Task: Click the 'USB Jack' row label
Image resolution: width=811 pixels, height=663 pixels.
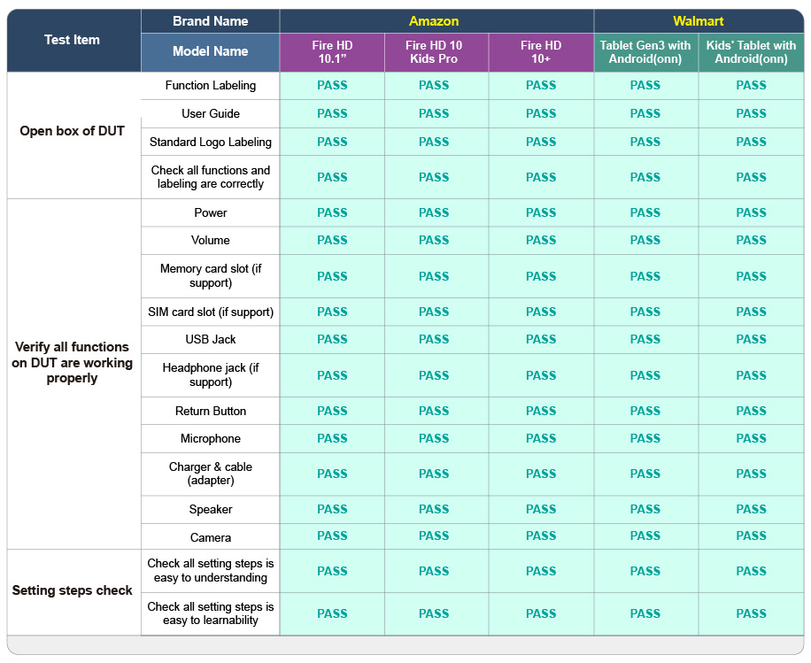Action: pyautogui.click(x=211, y=339)
